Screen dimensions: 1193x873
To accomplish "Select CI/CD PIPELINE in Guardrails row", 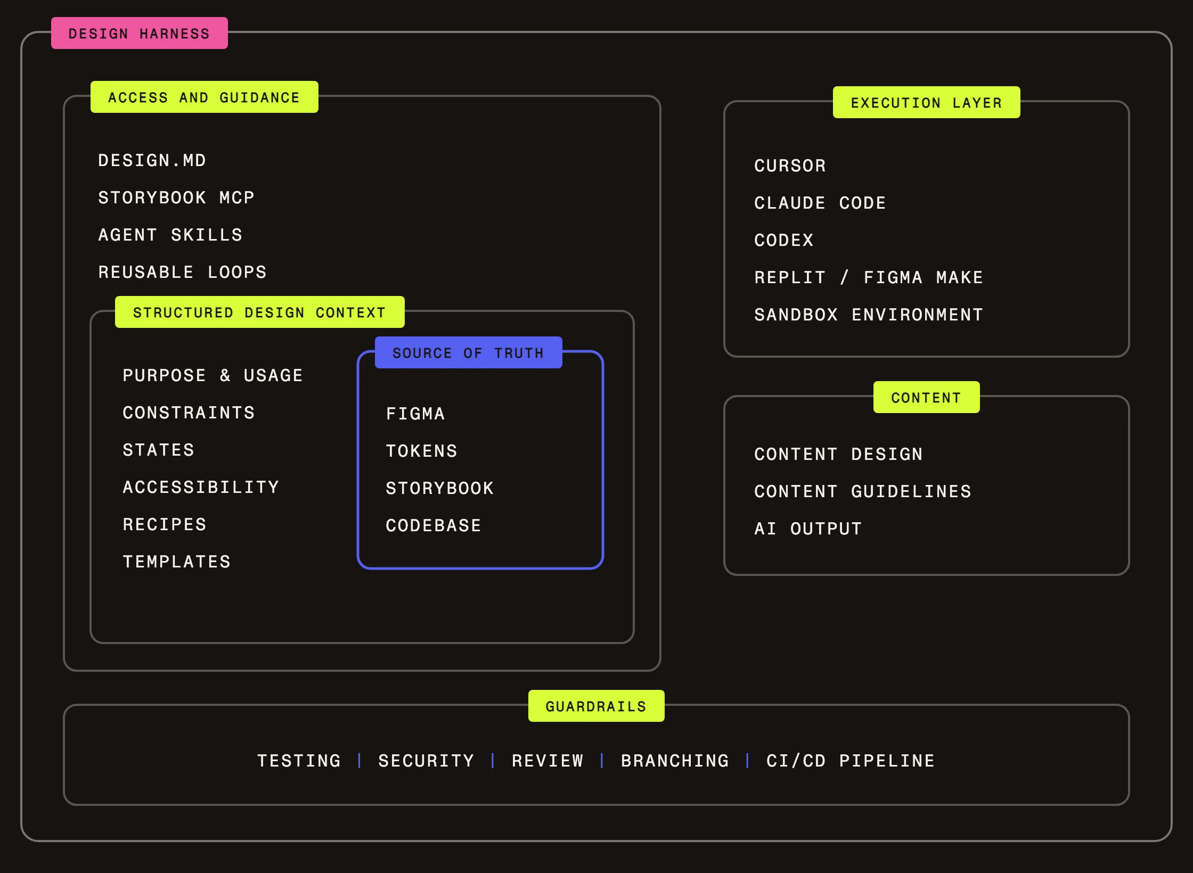I will 851,761.
